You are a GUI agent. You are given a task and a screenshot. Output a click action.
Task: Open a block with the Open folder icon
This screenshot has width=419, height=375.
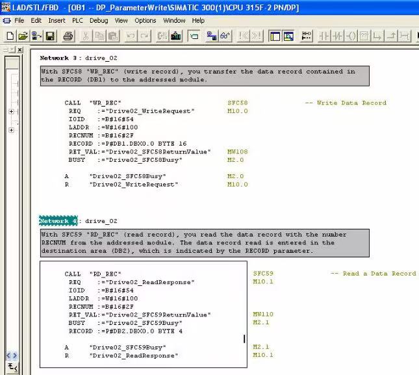click(x=23, y=36)
